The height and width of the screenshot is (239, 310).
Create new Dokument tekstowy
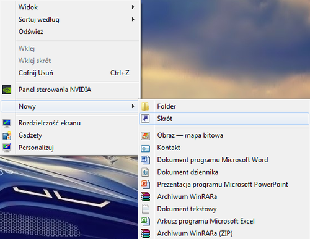[224, 209]
